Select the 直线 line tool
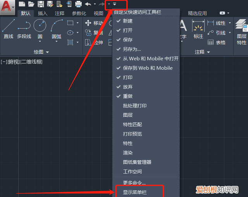The image size is (248, 197). 9,29
